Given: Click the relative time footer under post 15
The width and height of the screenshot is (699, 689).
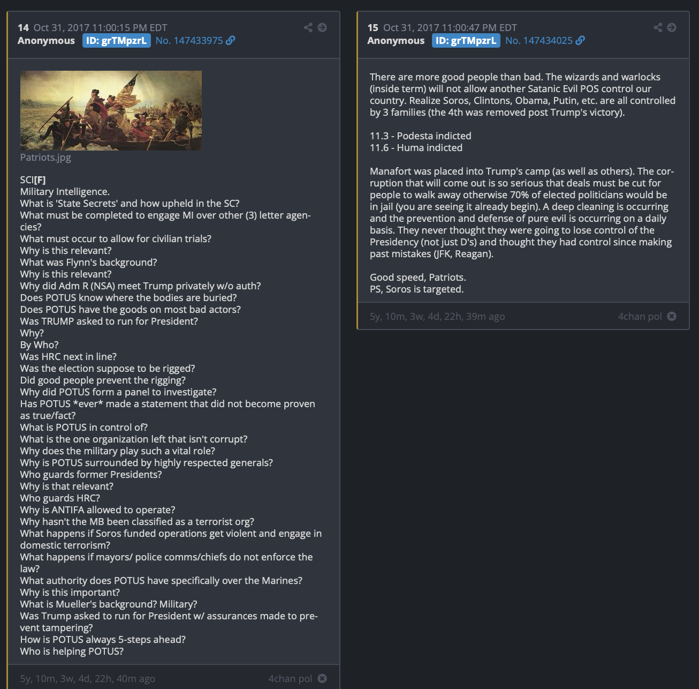Looking at the screenshot, I should [437, 316].
